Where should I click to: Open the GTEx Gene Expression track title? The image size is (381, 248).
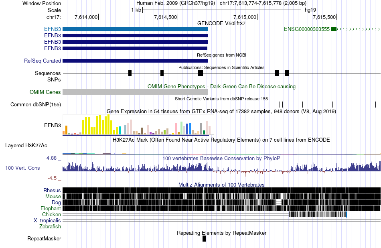click(221, 112)
